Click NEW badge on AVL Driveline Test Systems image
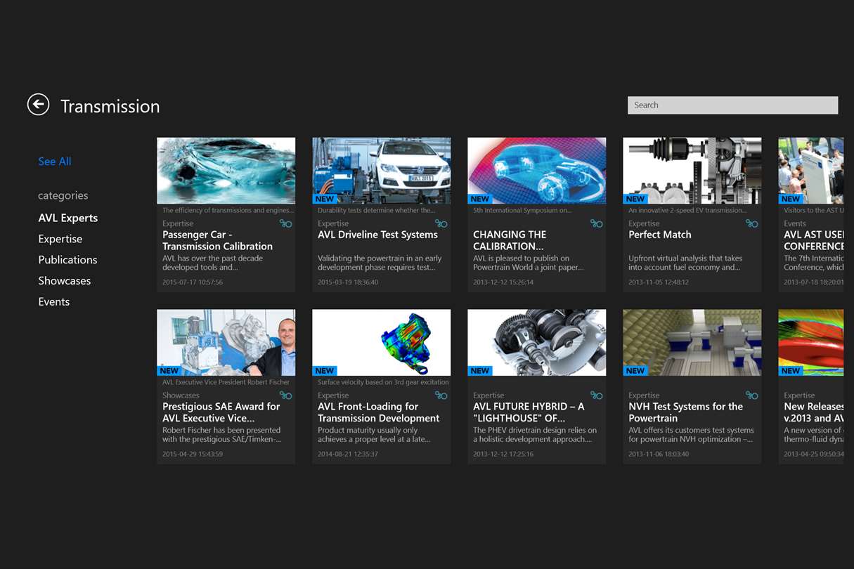This screenshot has width=854, height=569. coord(325,199)
